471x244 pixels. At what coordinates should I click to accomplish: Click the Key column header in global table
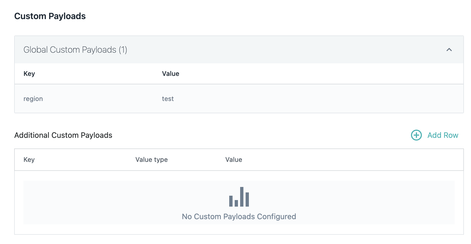point(29,74)
